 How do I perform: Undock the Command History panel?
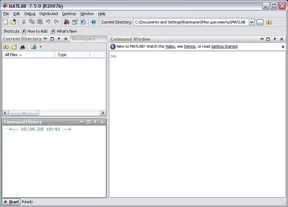coord(95,122)
